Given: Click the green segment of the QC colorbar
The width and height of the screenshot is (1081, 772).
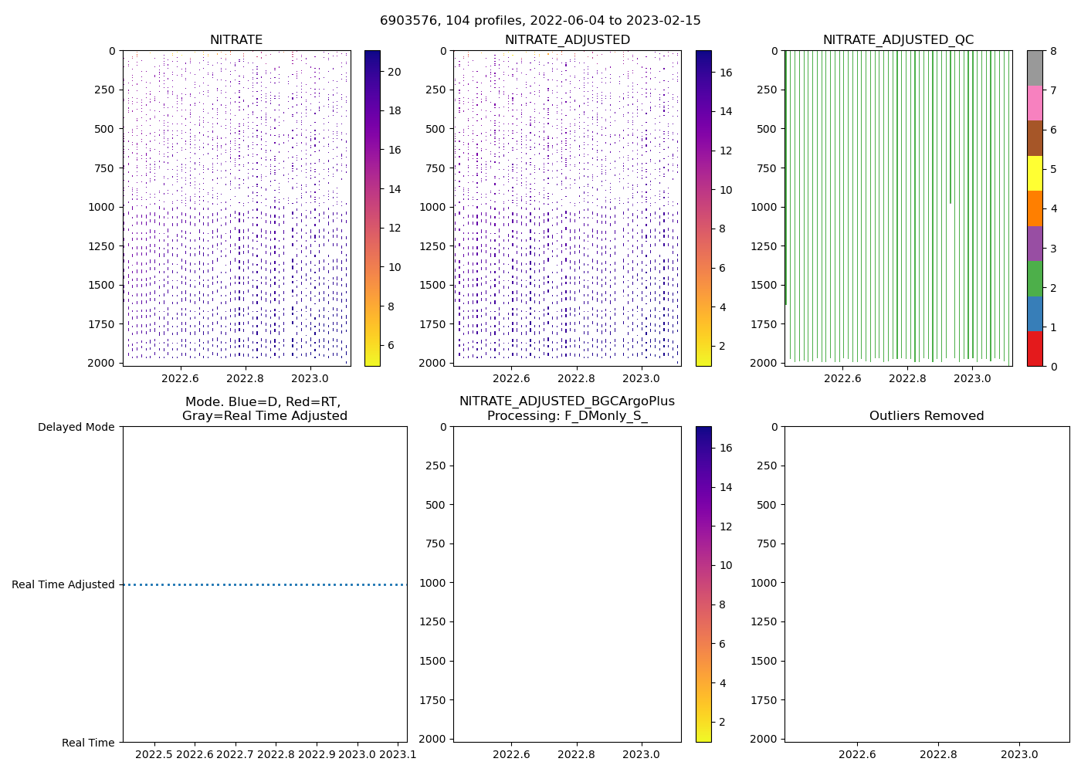Looking at the screenshot, I should coord(1035,279).
